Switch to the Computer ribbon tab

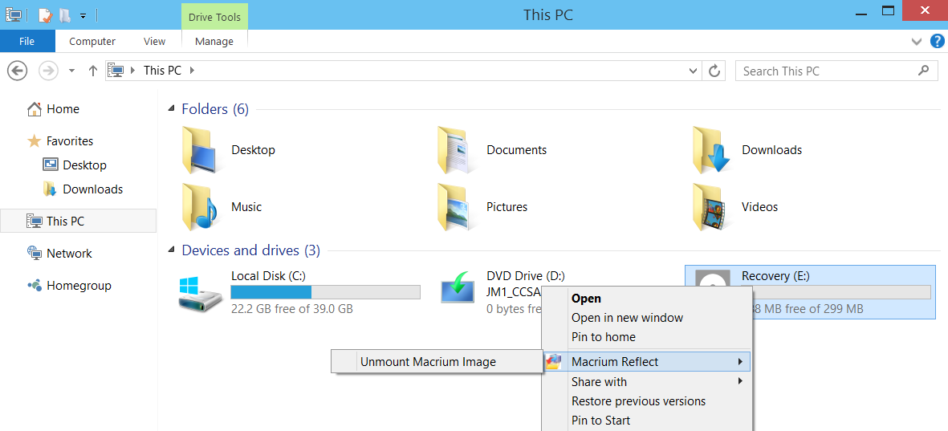pyautogui.click(x=92, y=42)
